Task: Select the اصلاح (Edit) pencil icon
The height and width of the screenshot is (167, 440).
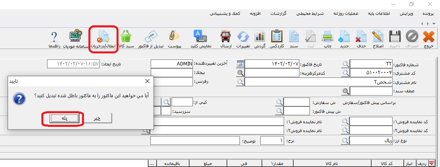Action: pyautogui.click(x=379, y=39)
